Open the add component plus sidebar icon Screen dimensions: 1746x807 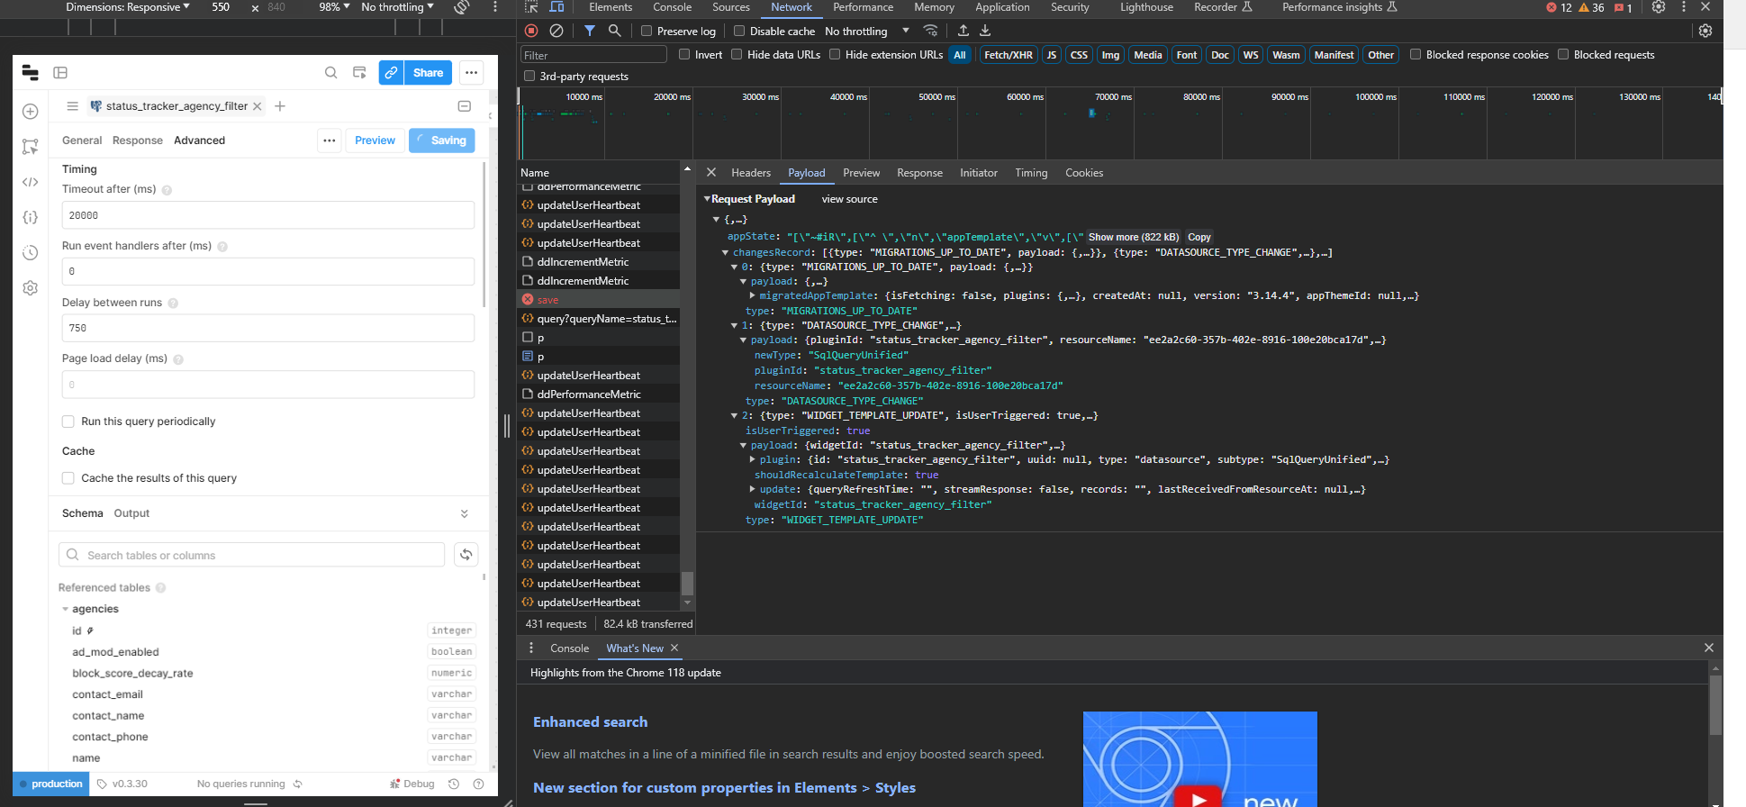(x=30, y=112)
